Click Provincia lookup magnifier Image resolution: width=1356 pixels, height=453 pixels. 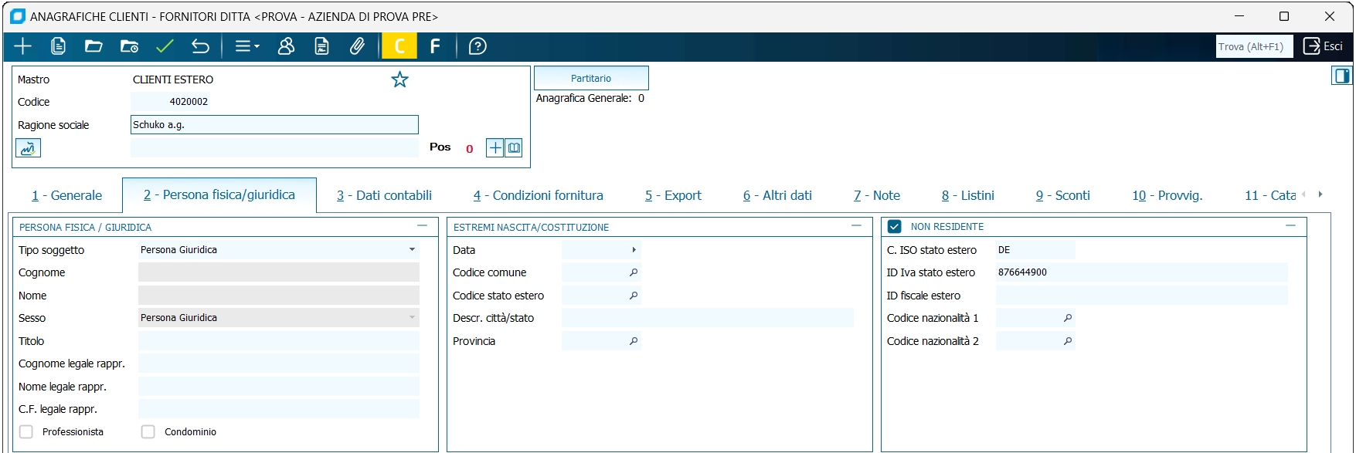tap(634, 341)
